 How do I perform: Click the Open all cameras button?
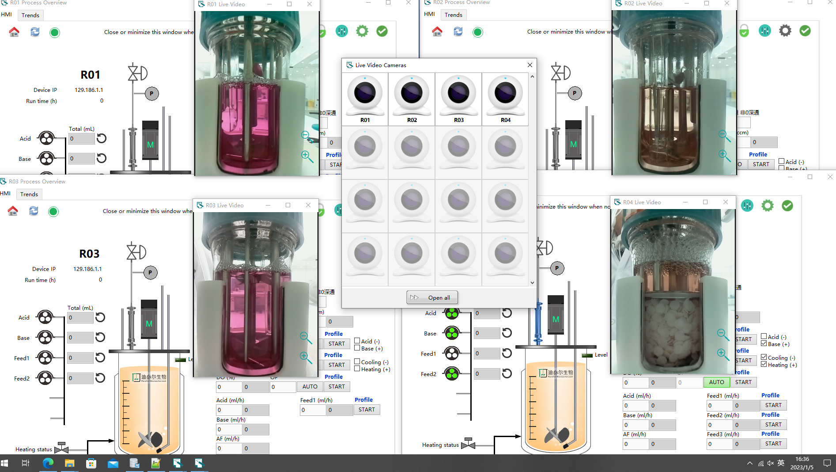pyautogui.click(x=432, y=297)
